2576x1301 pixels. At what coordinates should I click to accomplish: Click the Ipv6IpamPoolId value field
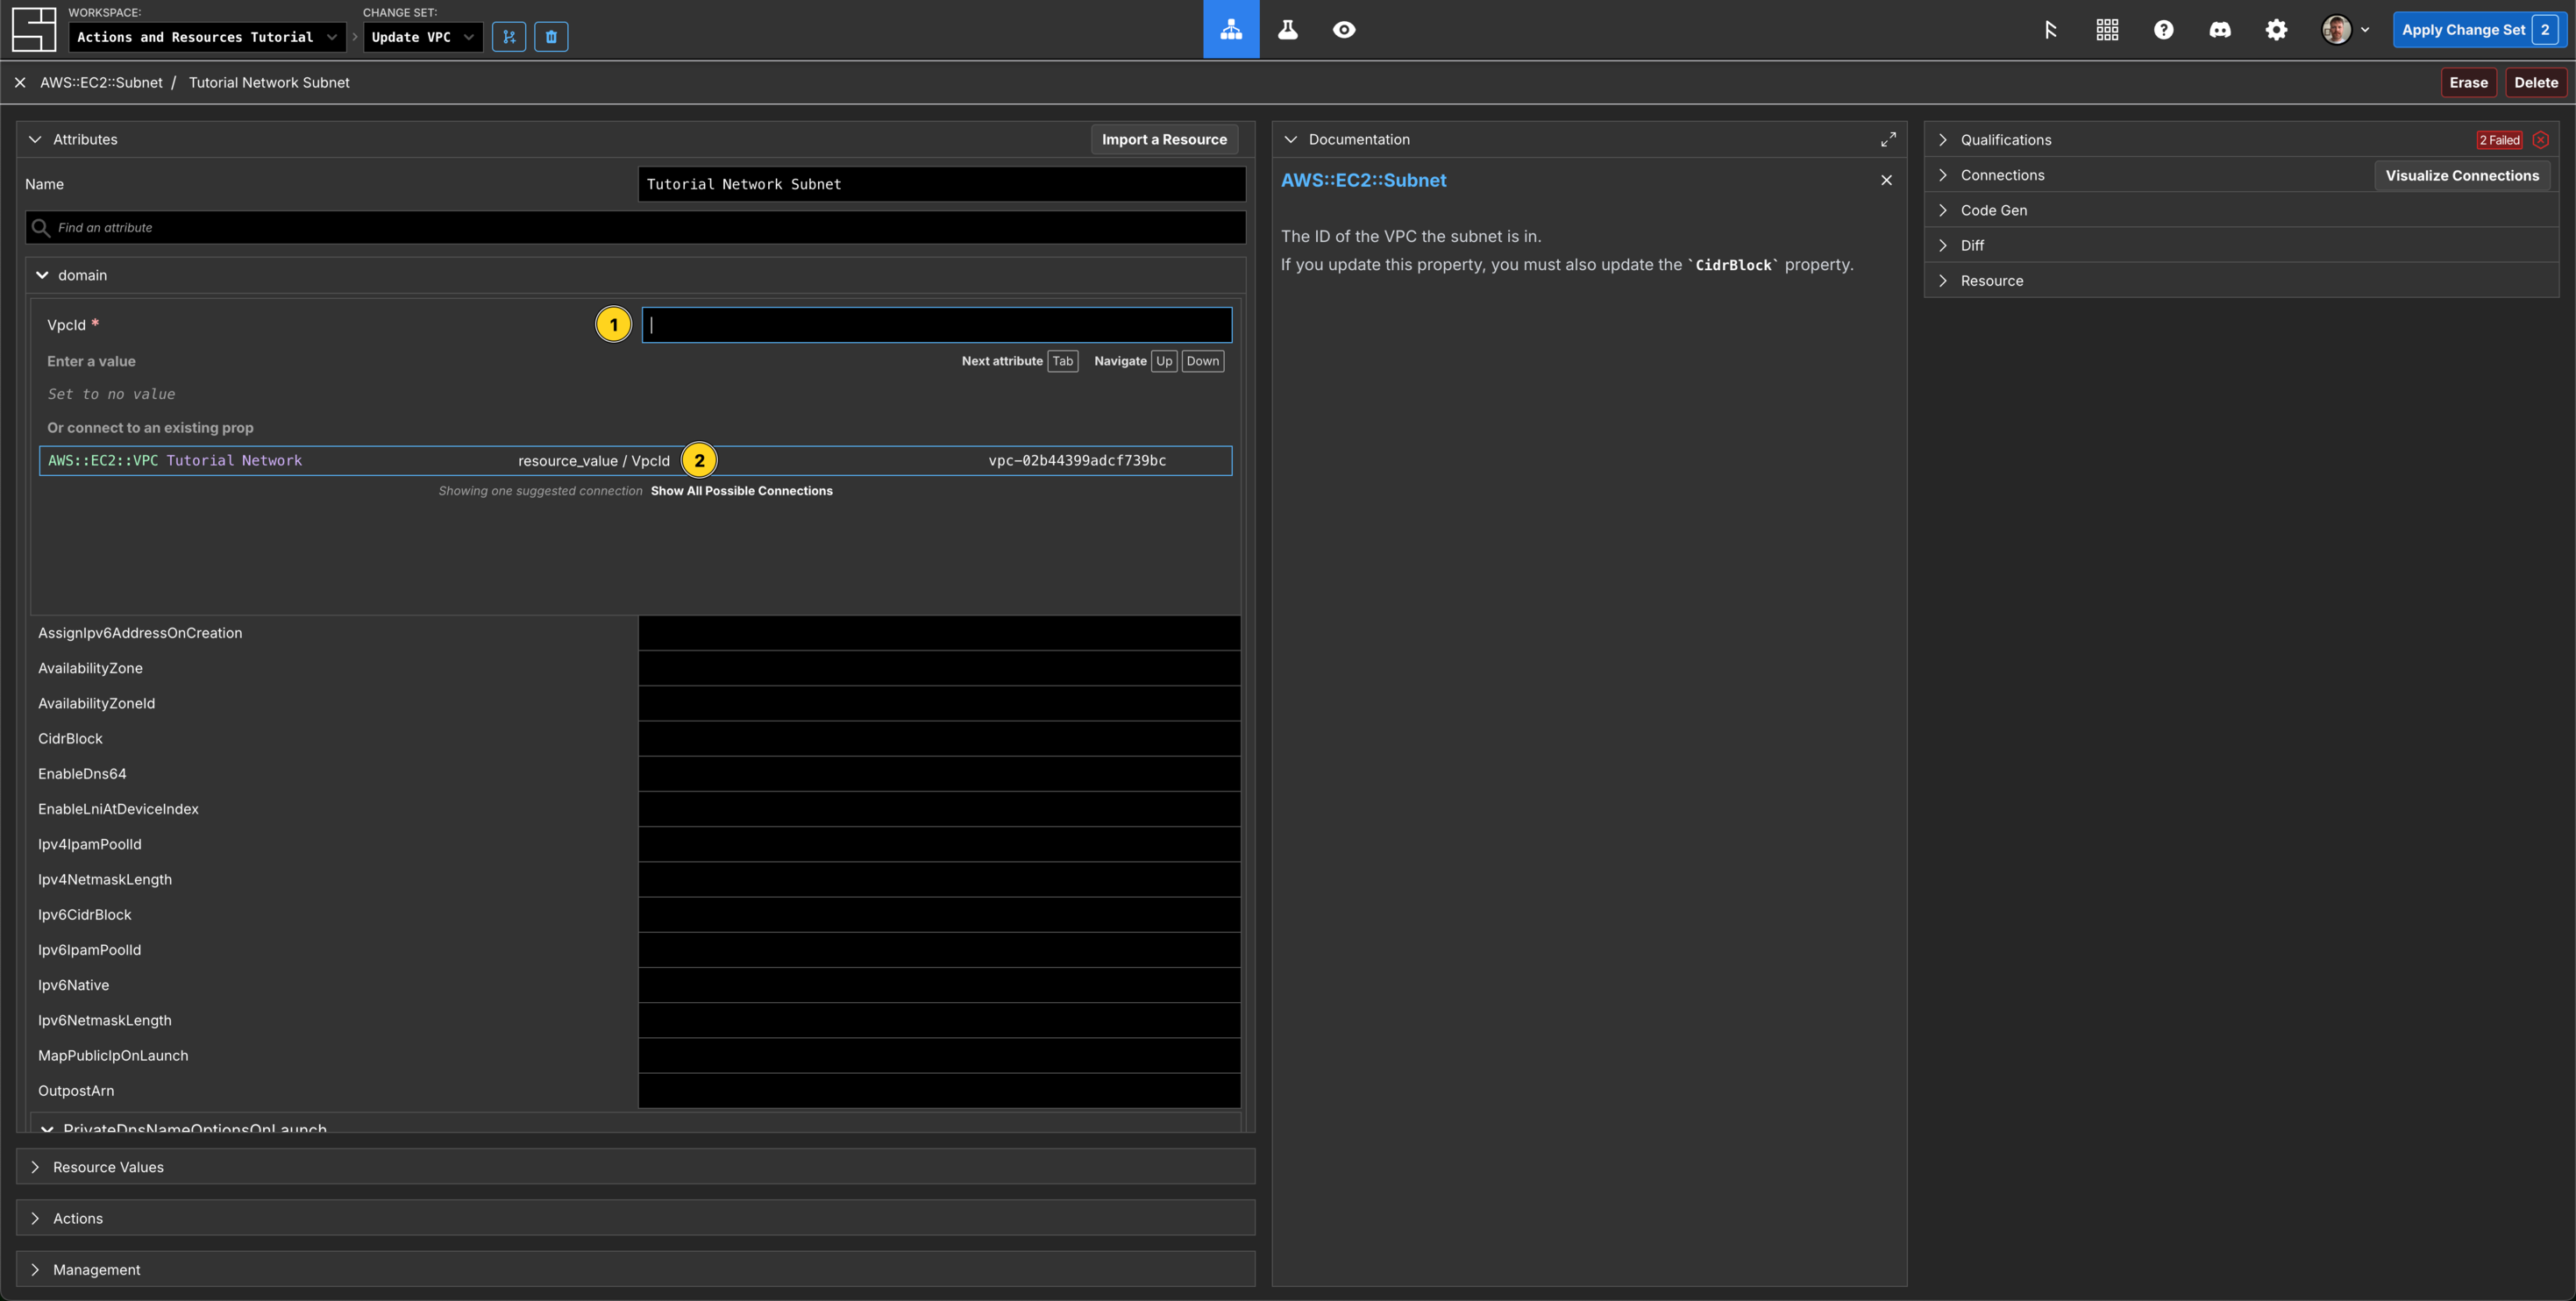pyautogui.click(x=939, y=950)
